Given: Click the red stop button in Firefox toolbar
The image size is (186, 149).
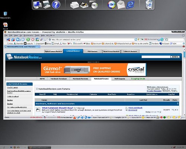Looking at the screenshot, I should pyautogui.click(x=33, y=39).
